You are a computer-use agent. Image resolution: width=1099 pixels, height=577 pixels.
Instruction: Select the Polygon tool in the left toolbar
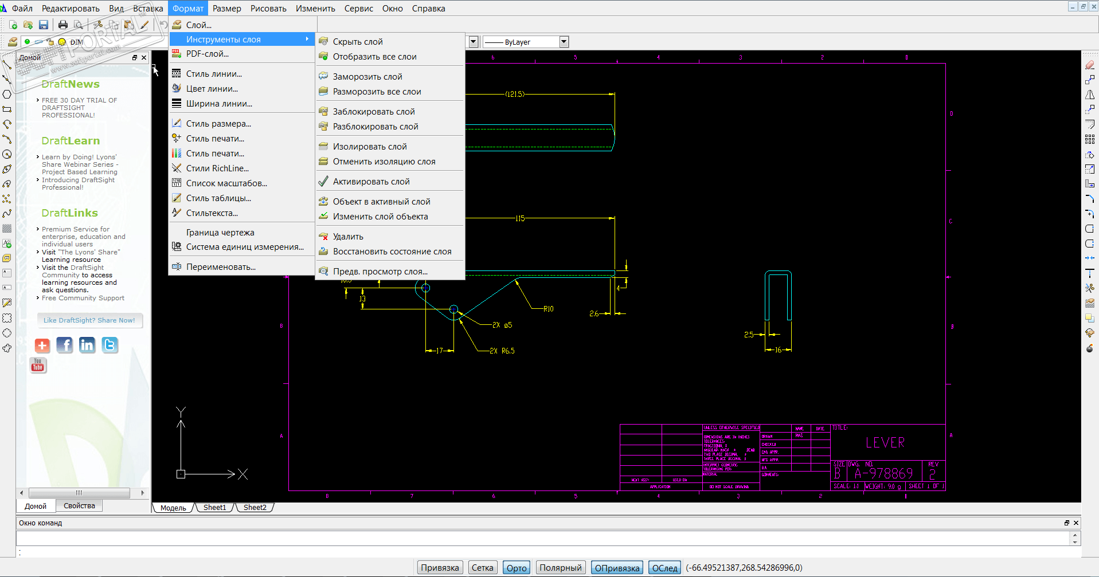point(7,94)
